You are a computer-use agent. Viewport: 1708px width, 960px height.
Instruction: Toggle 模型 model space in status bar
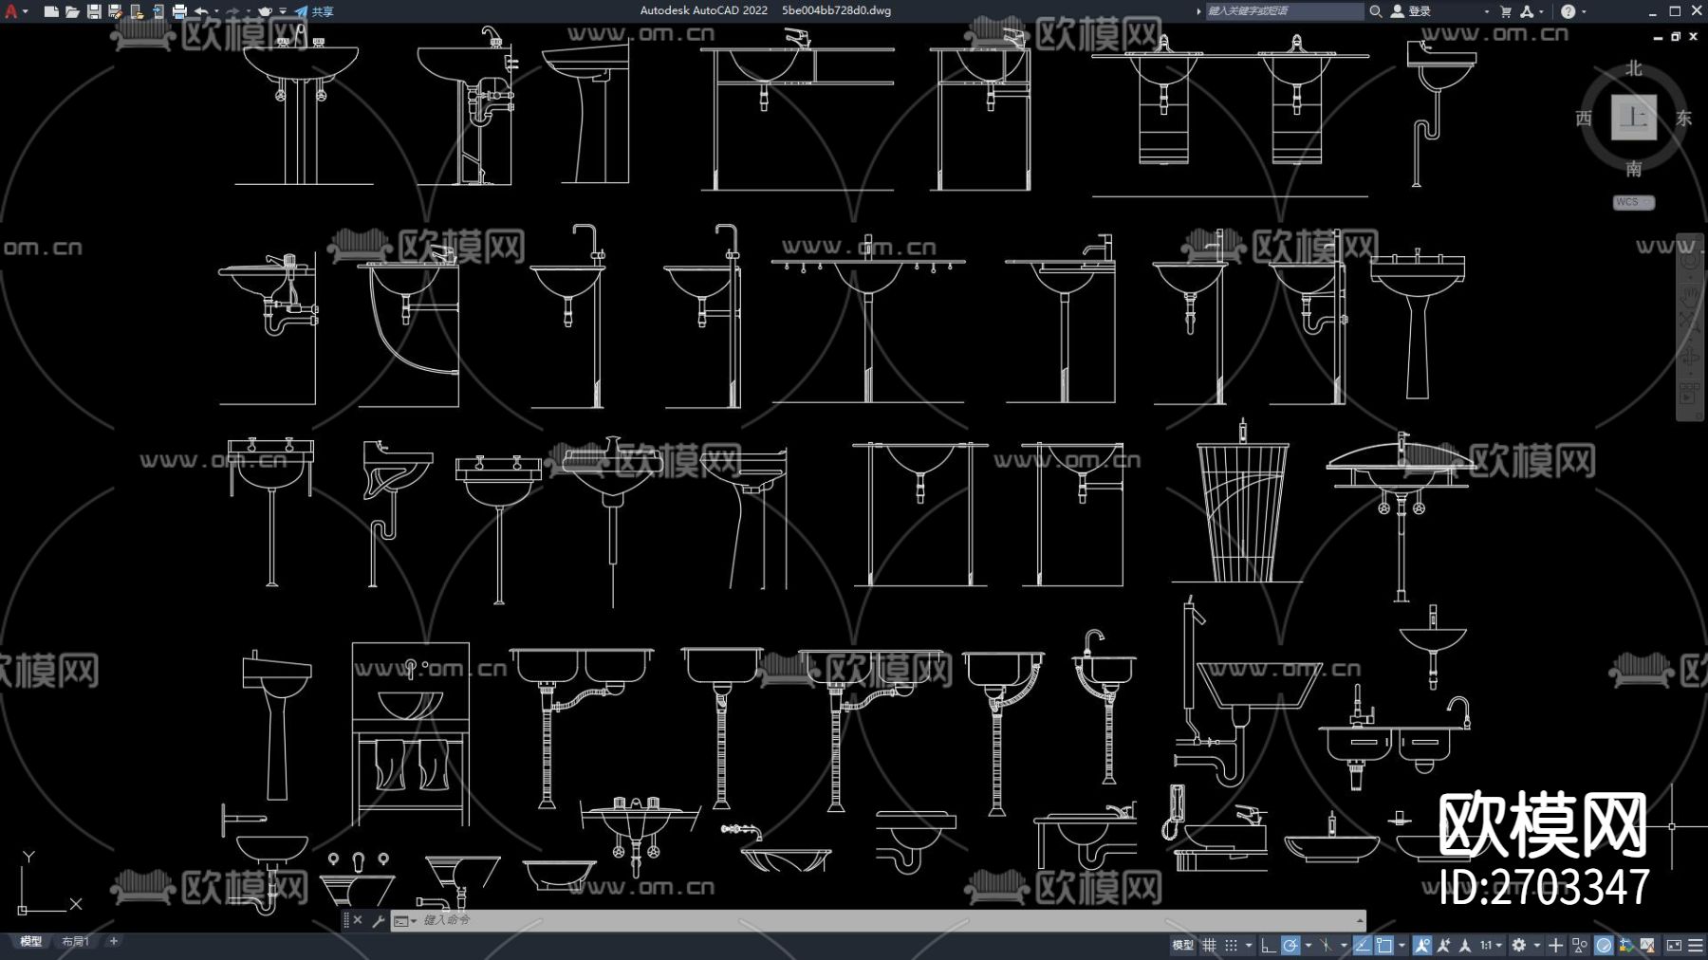coord(1182,945)
